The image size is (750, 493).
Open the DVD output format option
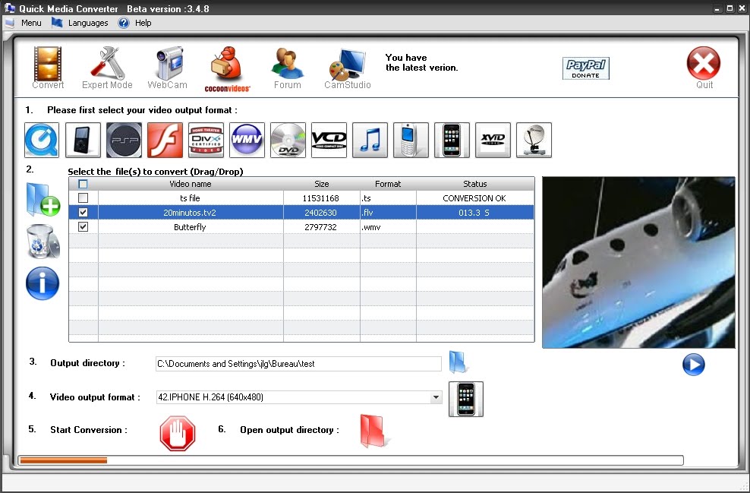[x=288, y=140]
